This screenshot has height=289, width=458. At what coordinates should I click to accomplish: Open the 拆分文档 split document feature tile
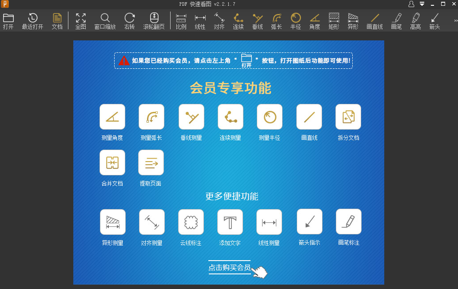point(348,116)
